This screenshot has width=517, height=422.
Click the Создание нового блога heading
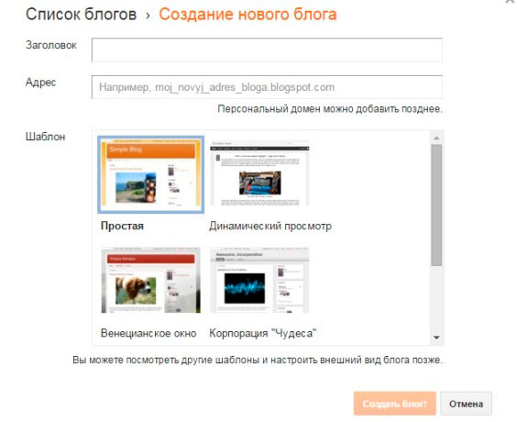[x=247, y=15]
